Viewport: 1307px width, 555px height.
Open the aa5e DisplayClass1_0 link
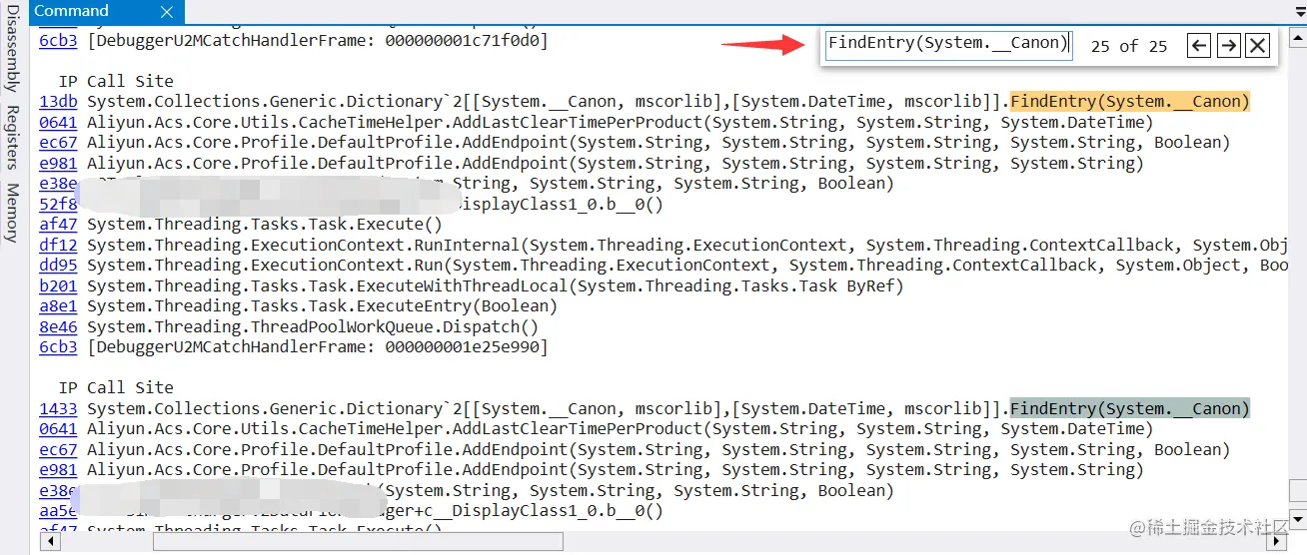click(x=58, y=511)
